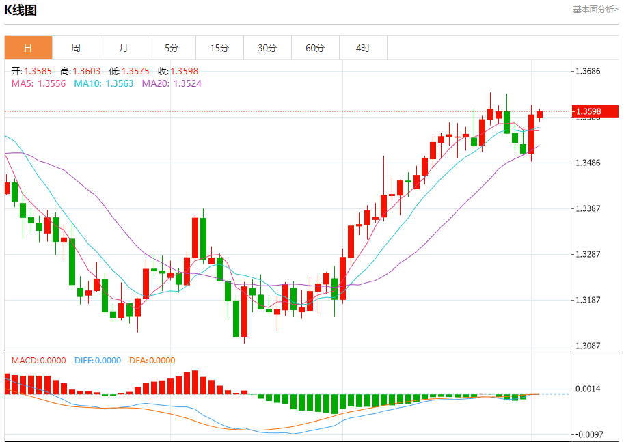Click the DEA:0.0000 label
This screenshot has width=624, height=442.
[x=152, y=361]
